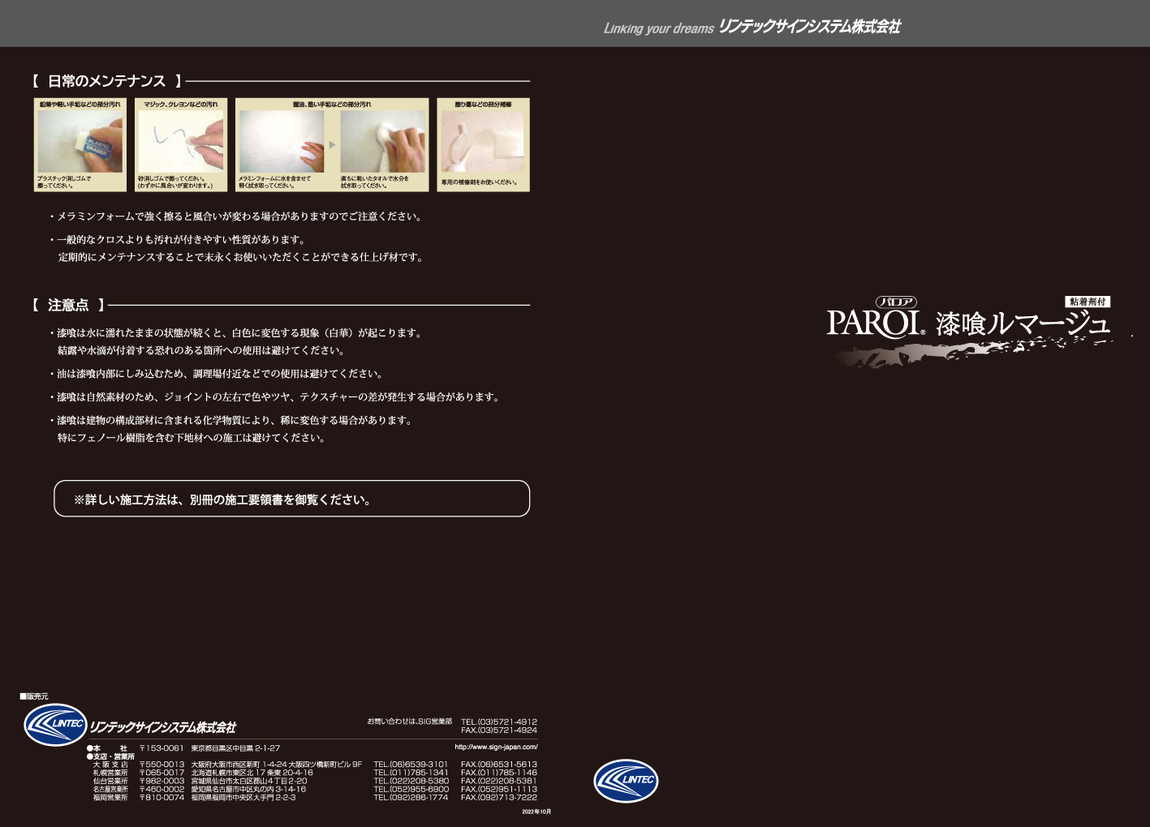Viewport: 1150px width, 827px height.
Task: Click the LINTEC logo beside the company name
Action: [x=55, y=724]
